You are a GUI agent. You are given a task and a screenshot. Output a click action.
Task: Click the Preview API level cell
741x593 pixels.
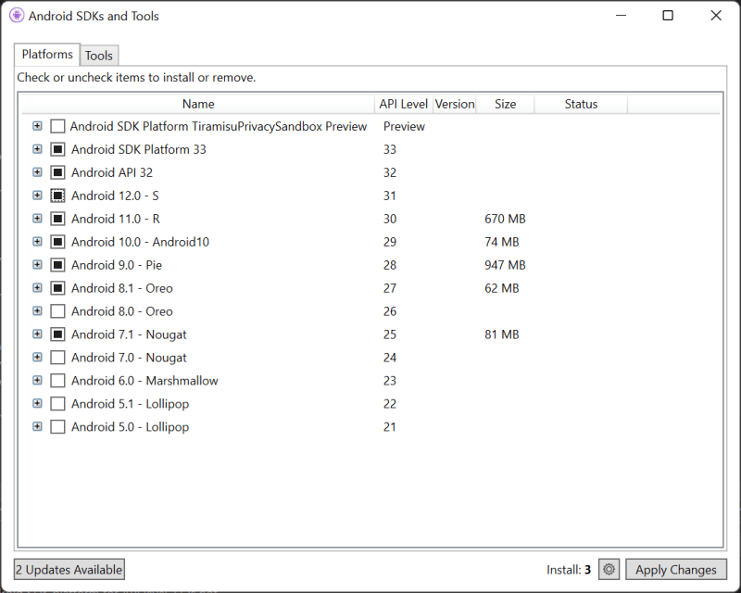click(x=404, y=126)
